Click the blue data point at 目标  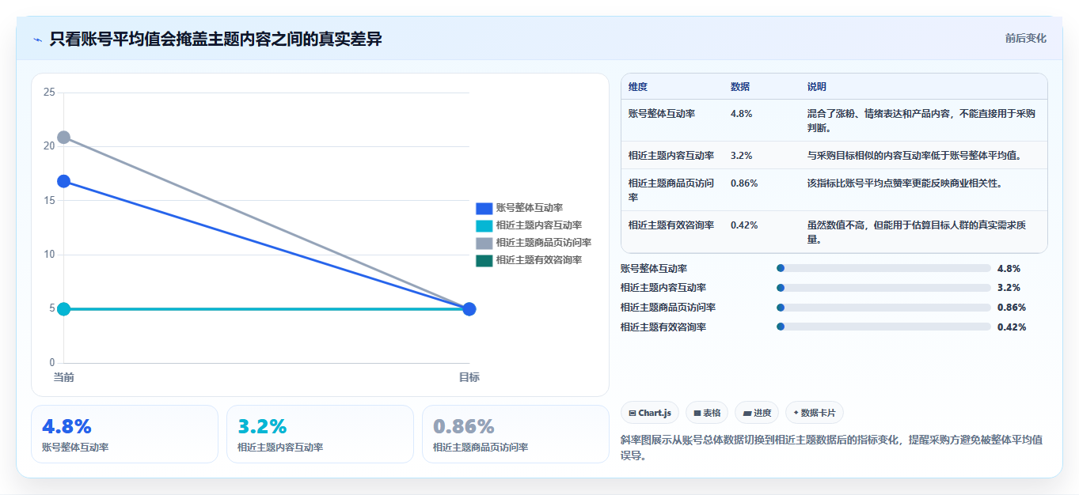click(469, 308)
